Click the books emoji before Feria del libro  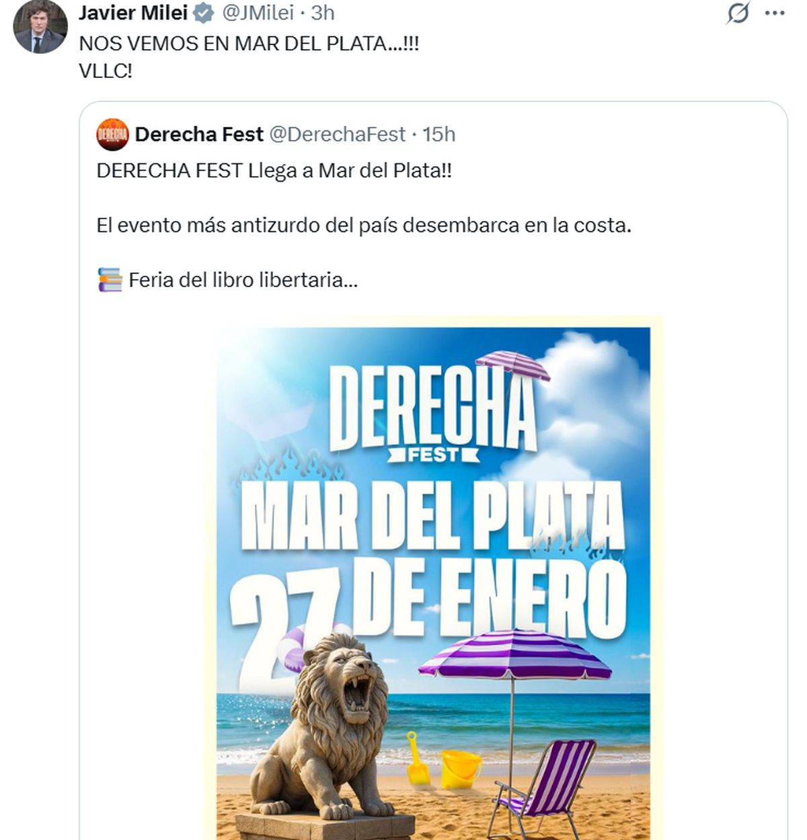pyautogui.click(x=110, y=280)
